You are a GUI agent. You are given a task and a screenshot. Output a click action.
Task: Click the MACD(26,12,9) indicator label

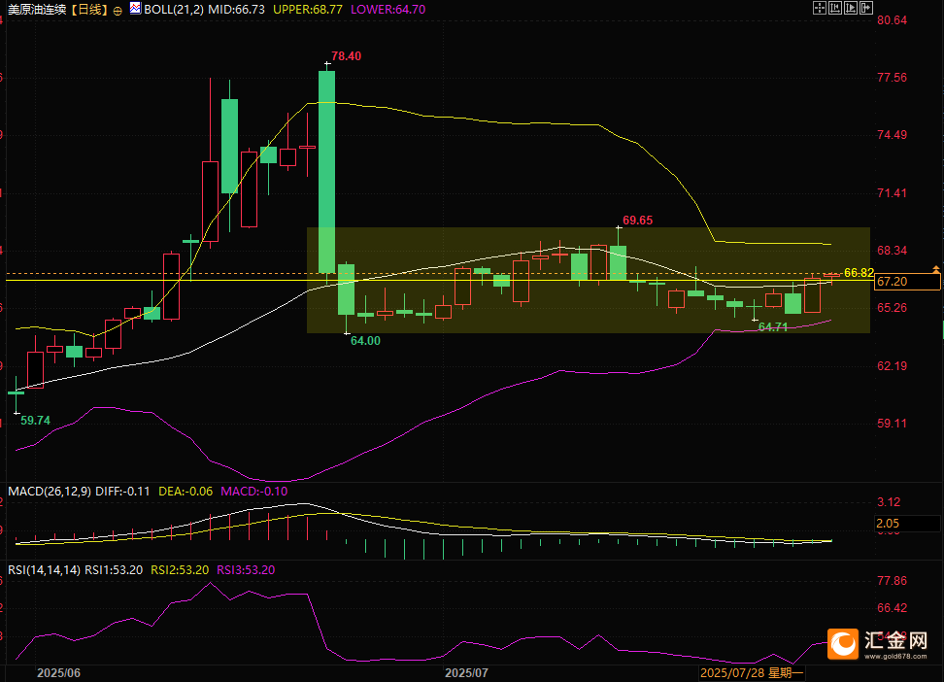pos(50,491)
